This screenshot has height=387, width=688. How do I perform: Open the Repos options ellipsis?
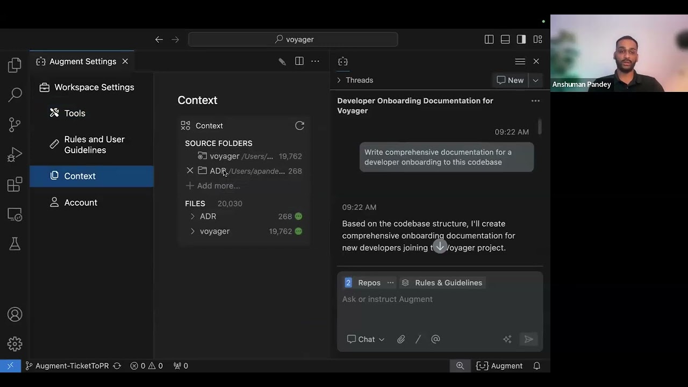pos(390,283)
